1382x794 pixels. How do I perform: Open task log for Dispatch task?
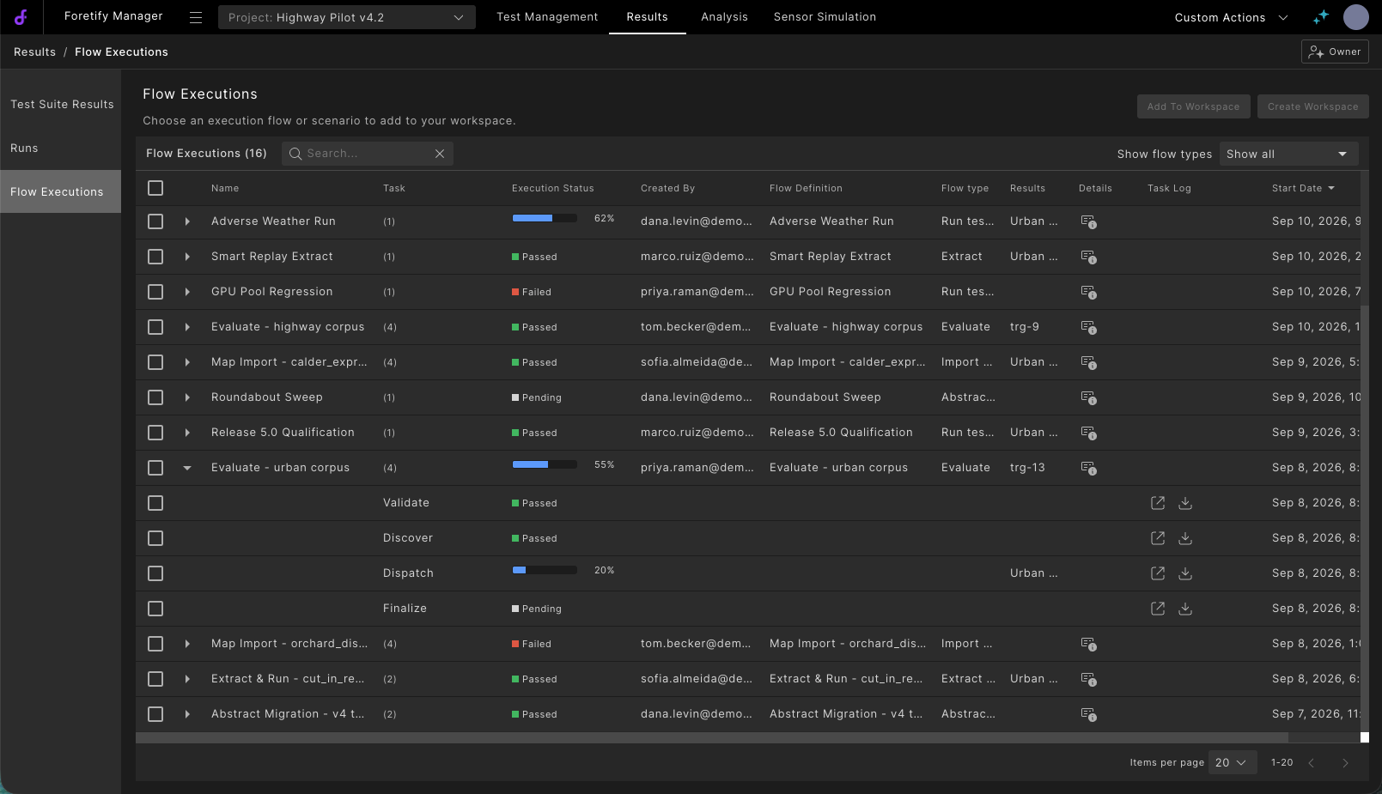tap(1158, 573)
